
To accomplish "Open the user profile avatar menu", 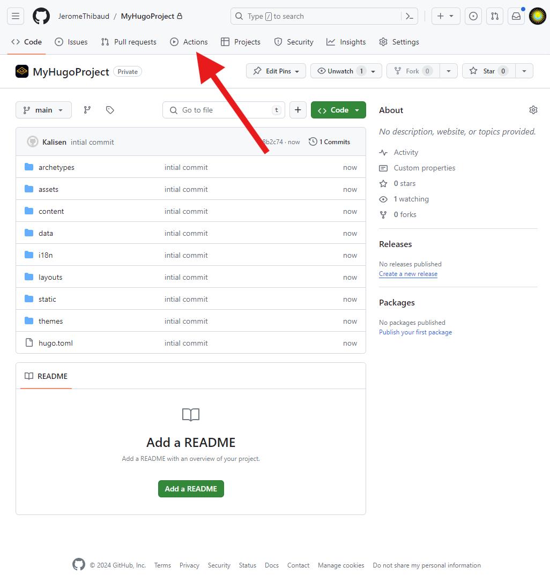I will coord(537,16).
